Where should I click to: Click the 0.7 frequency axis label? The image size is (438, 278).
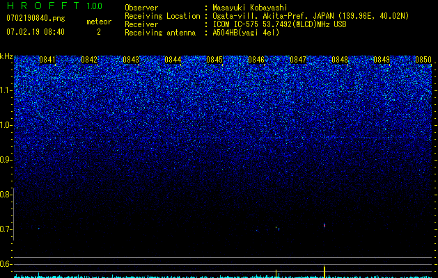(5, 229)
